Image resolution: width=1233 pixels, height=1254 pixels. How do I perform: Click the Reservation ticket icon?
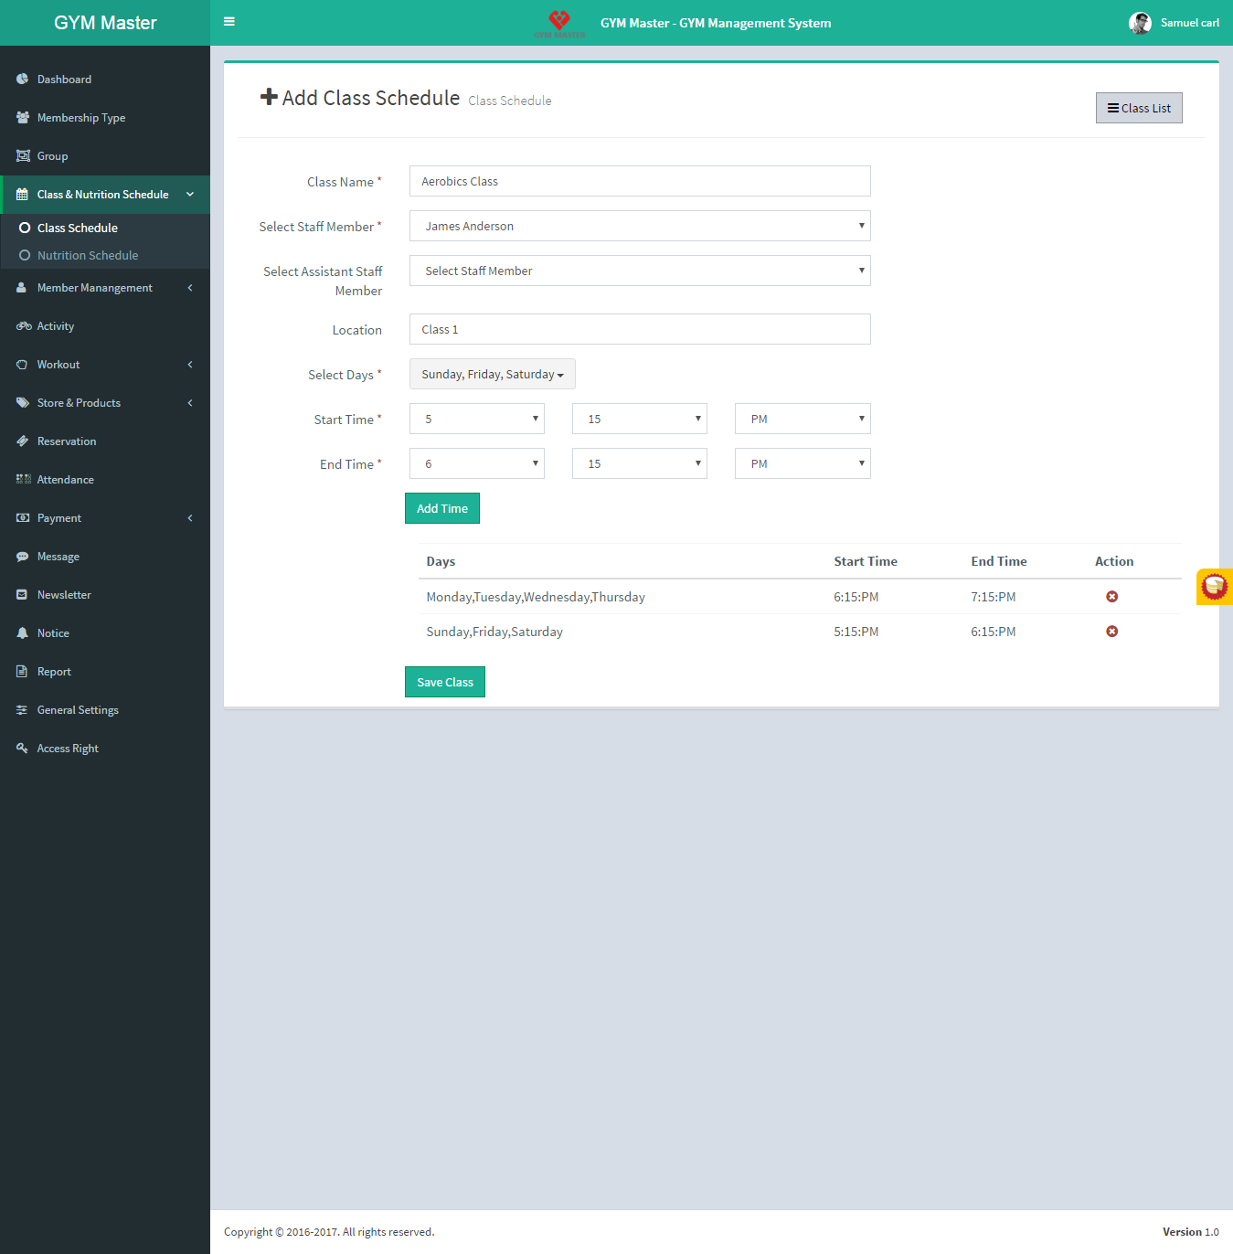22,441
